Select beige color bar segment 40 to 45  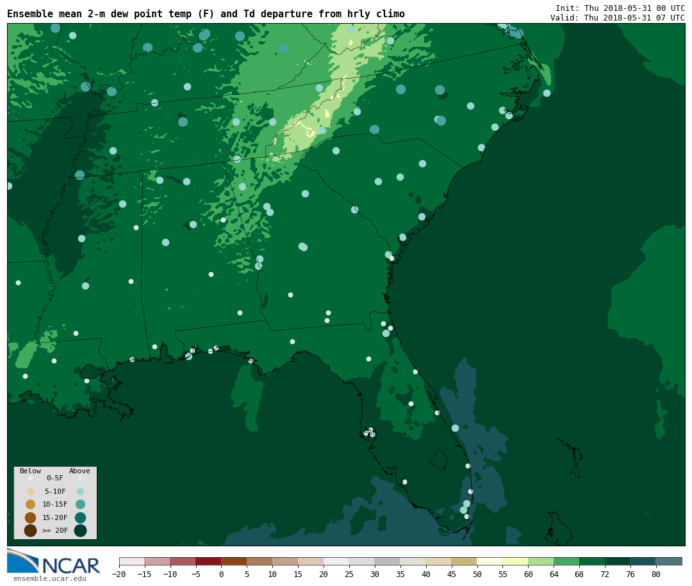point(439,561)
